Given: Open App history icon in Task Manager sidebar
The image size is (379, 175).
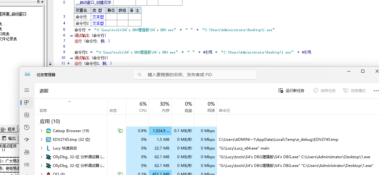Looking at the screenshot, I should click(x=27, y=127).
